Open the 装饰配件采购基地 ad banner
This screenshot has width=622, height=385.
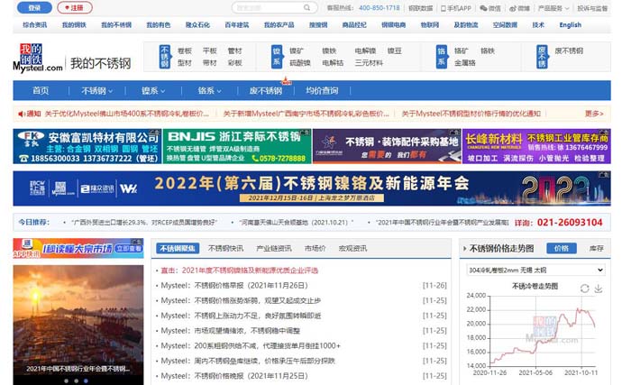tap(387, 146)
